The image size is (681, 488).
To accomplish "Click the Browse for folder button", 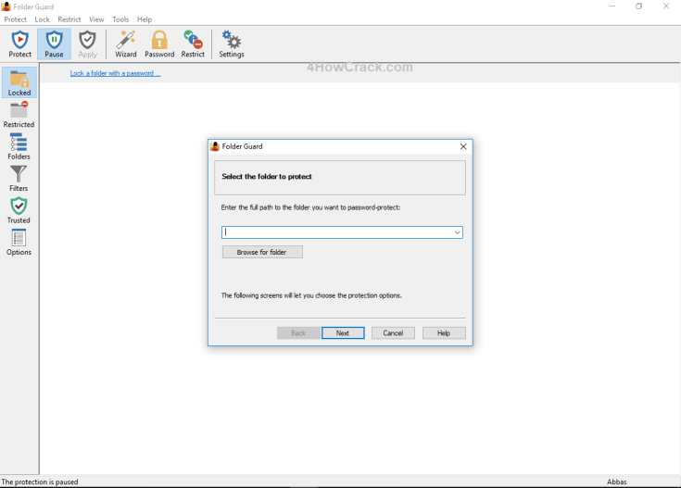I will [x=262, y=252].
